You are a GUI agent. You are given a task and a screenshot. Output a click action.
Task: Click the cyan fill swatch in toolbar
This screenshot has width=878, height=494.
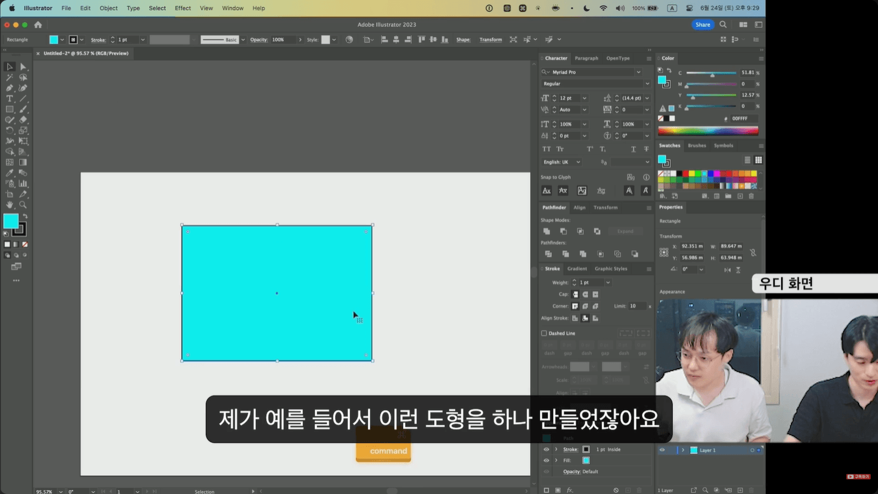pyautogui.click(x=11, y=221)
